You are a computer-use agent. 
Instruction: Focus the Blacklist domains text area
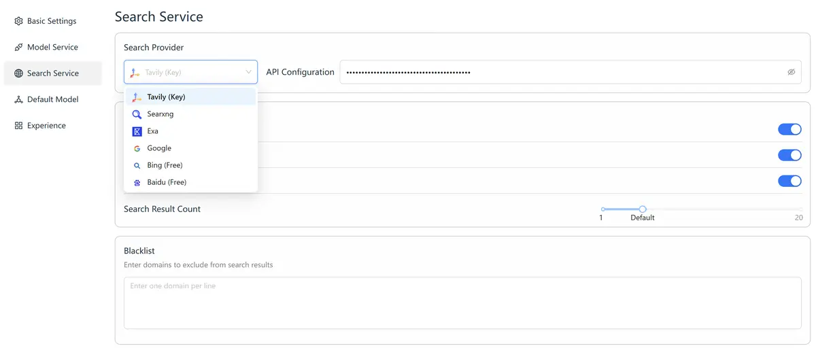pos(462,302)
